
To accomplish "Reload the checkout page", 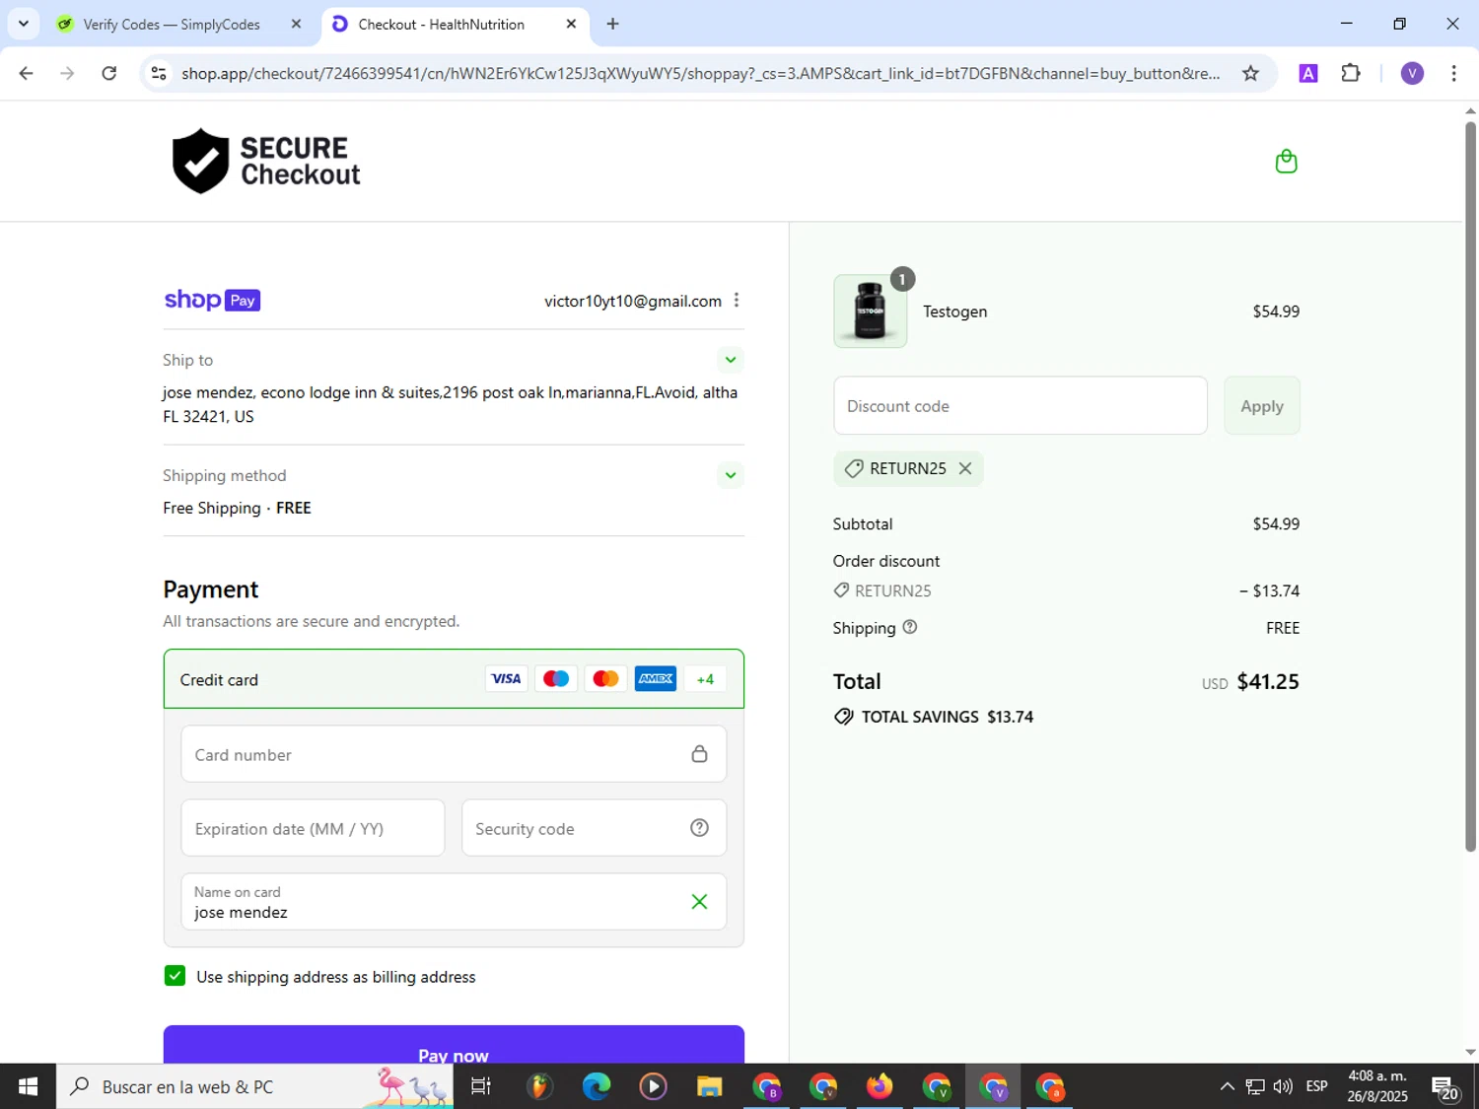I will pos(109,73).
